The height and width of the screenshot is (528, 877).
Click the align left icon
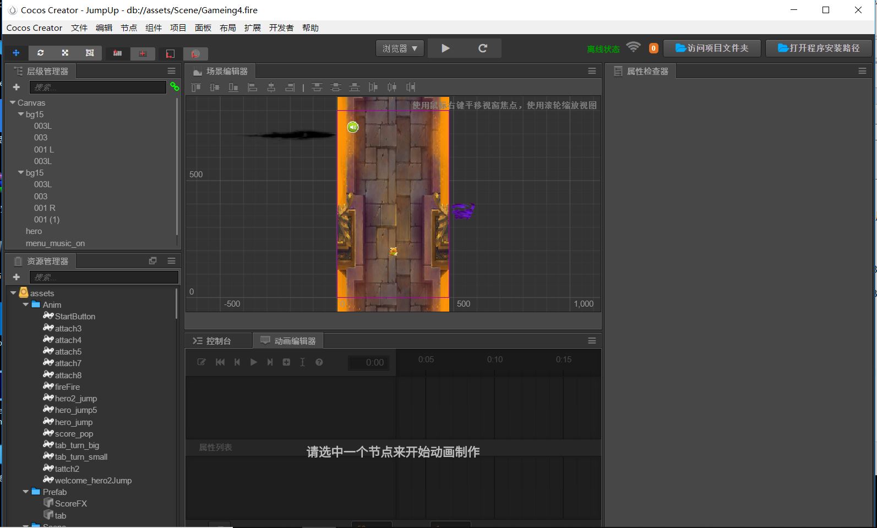pyautogui.click(x=253, y=87)
